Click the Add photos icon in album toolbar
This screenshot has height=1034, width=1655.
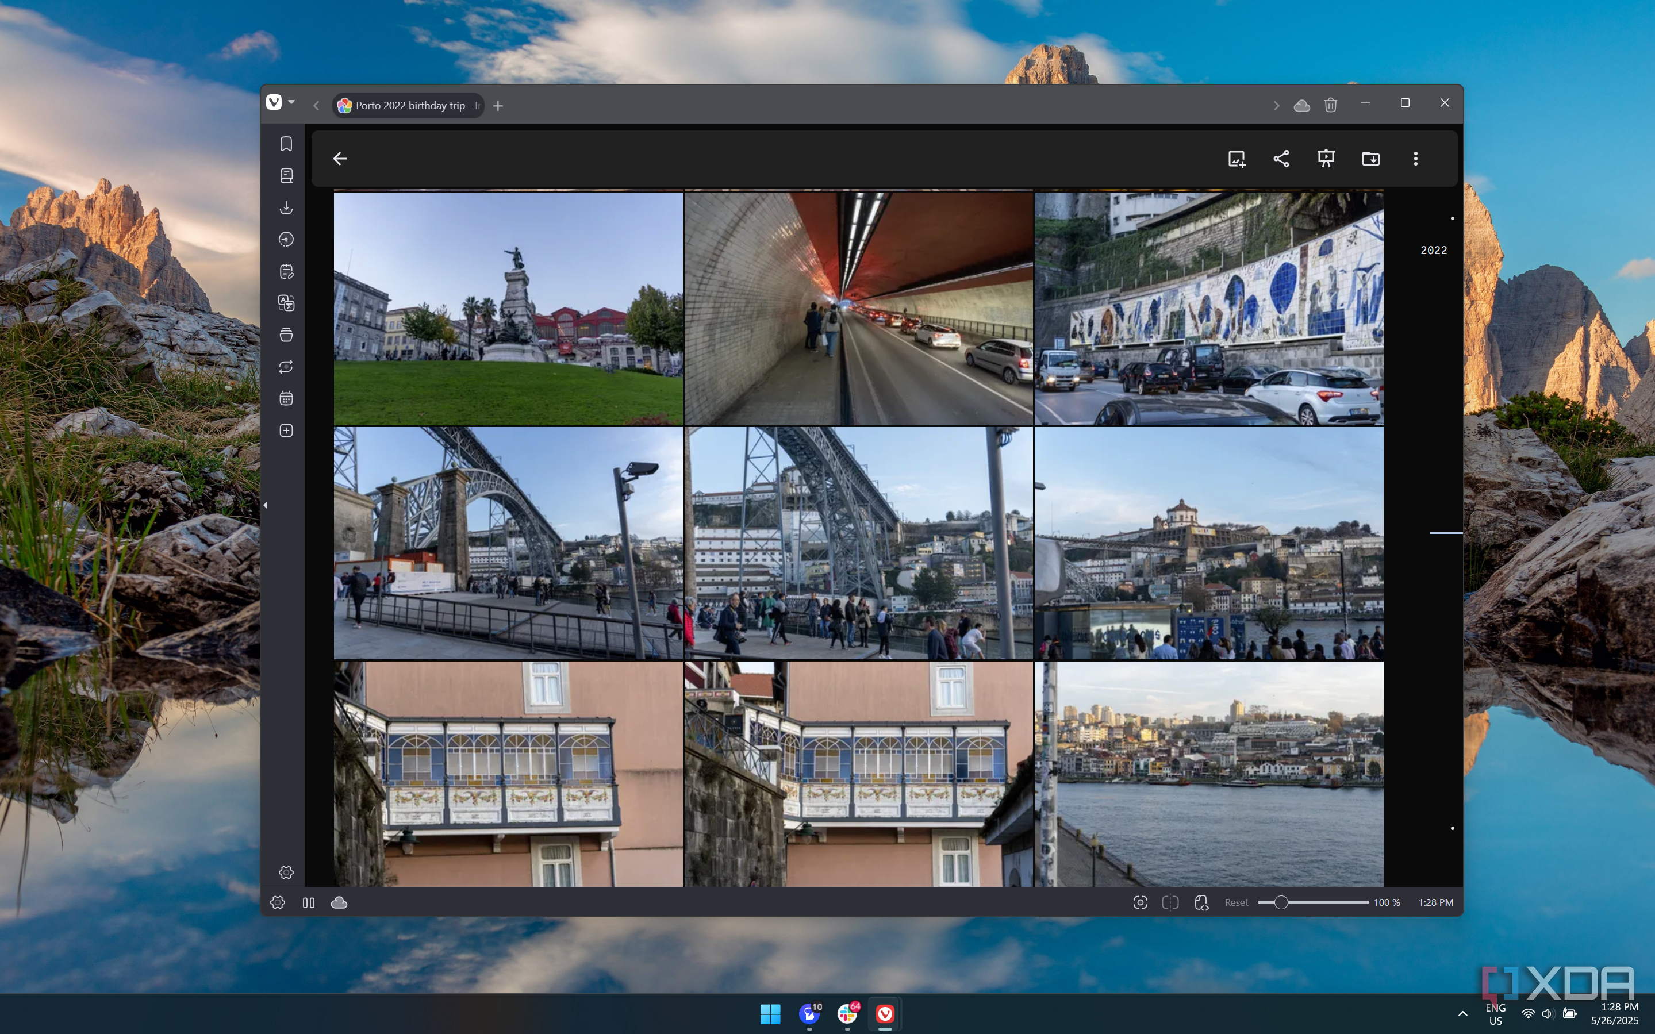(x=1237, y=159)
